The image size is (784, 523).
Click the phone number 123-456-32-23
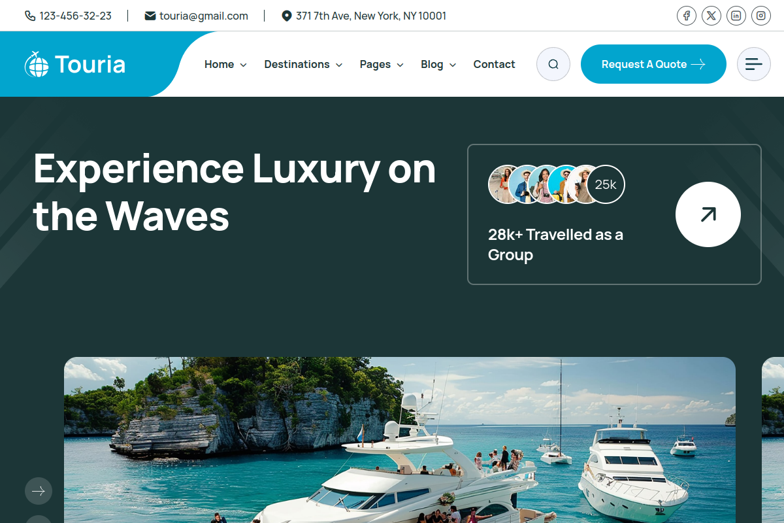(x=68, y=16)
